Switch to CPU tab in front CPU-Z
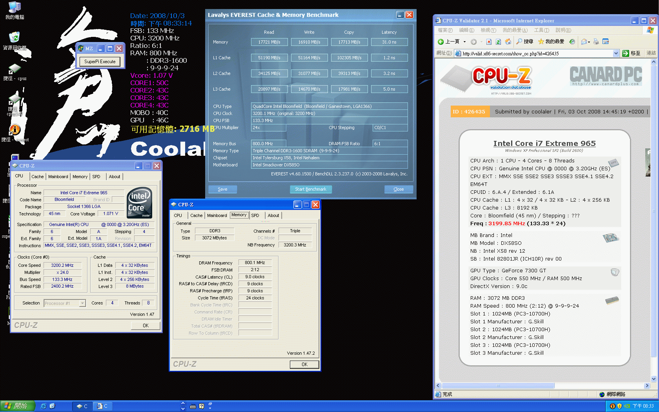 [x=178, y=215]
